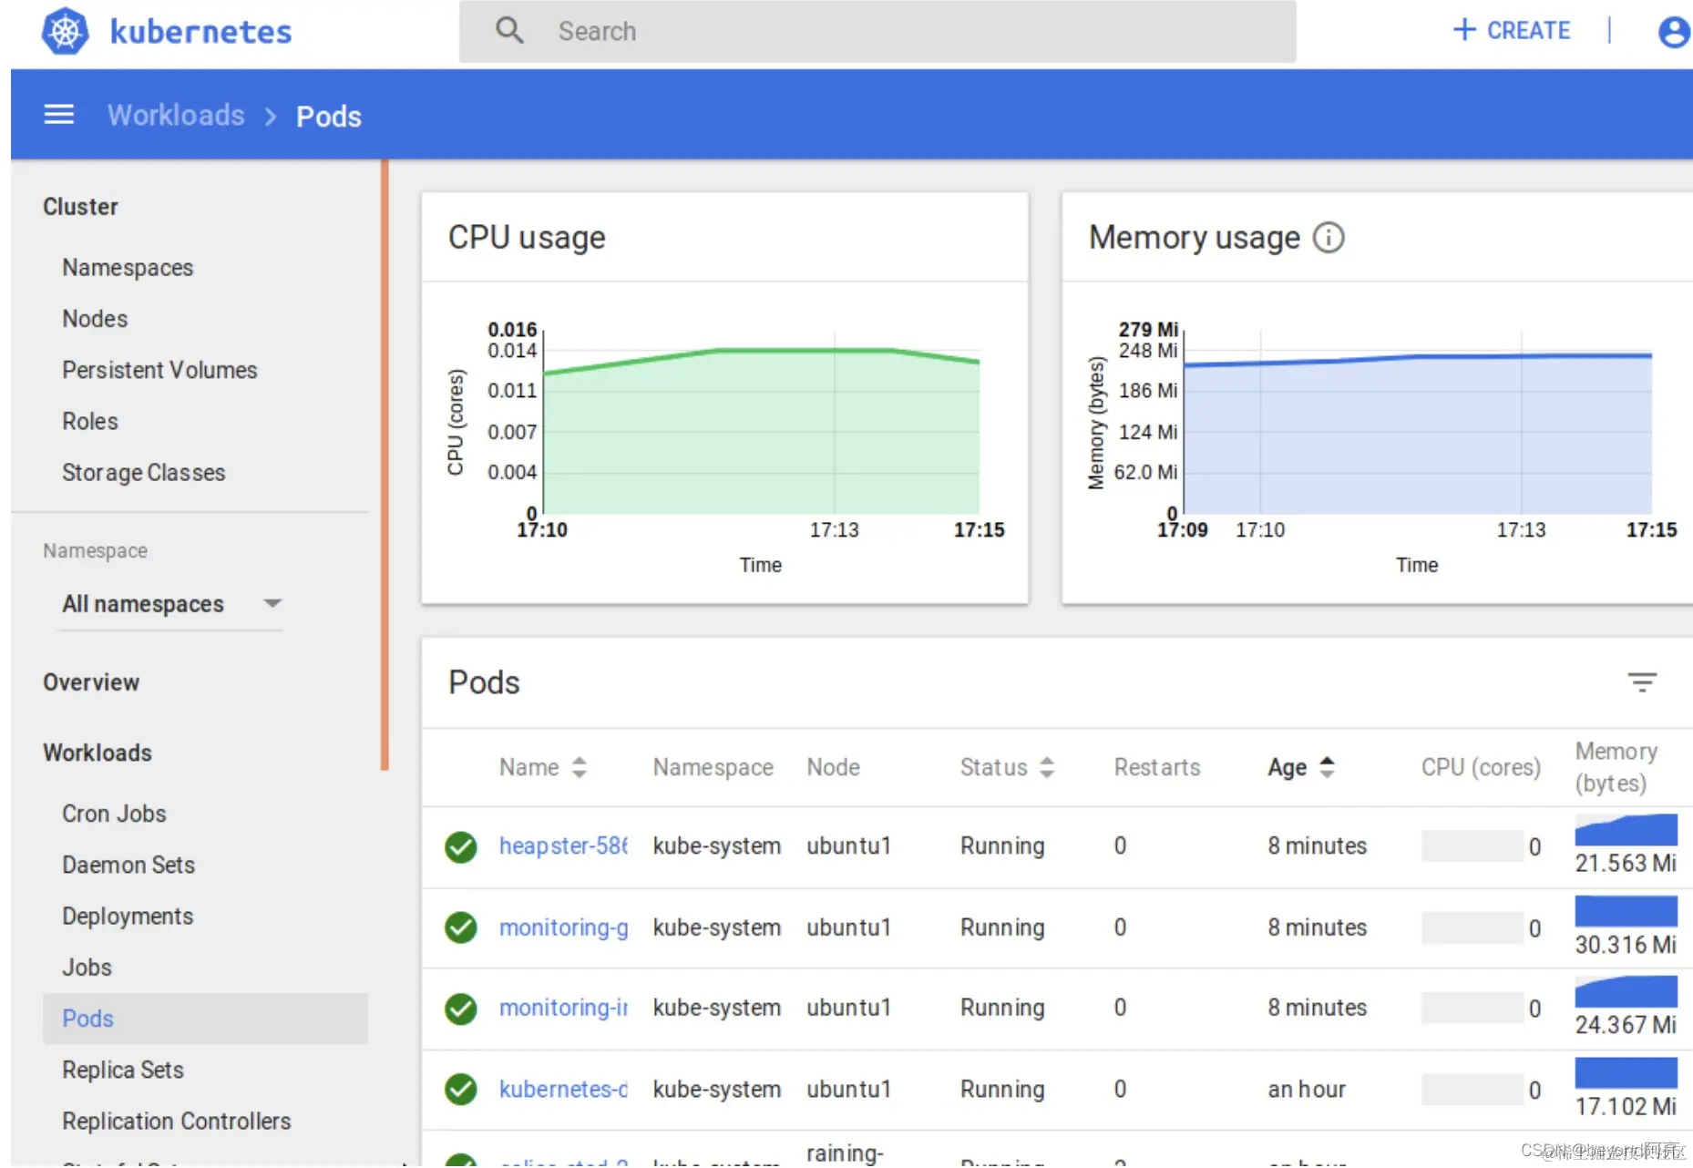Sort pods by Status column arrows

(x=1047, y=767)
